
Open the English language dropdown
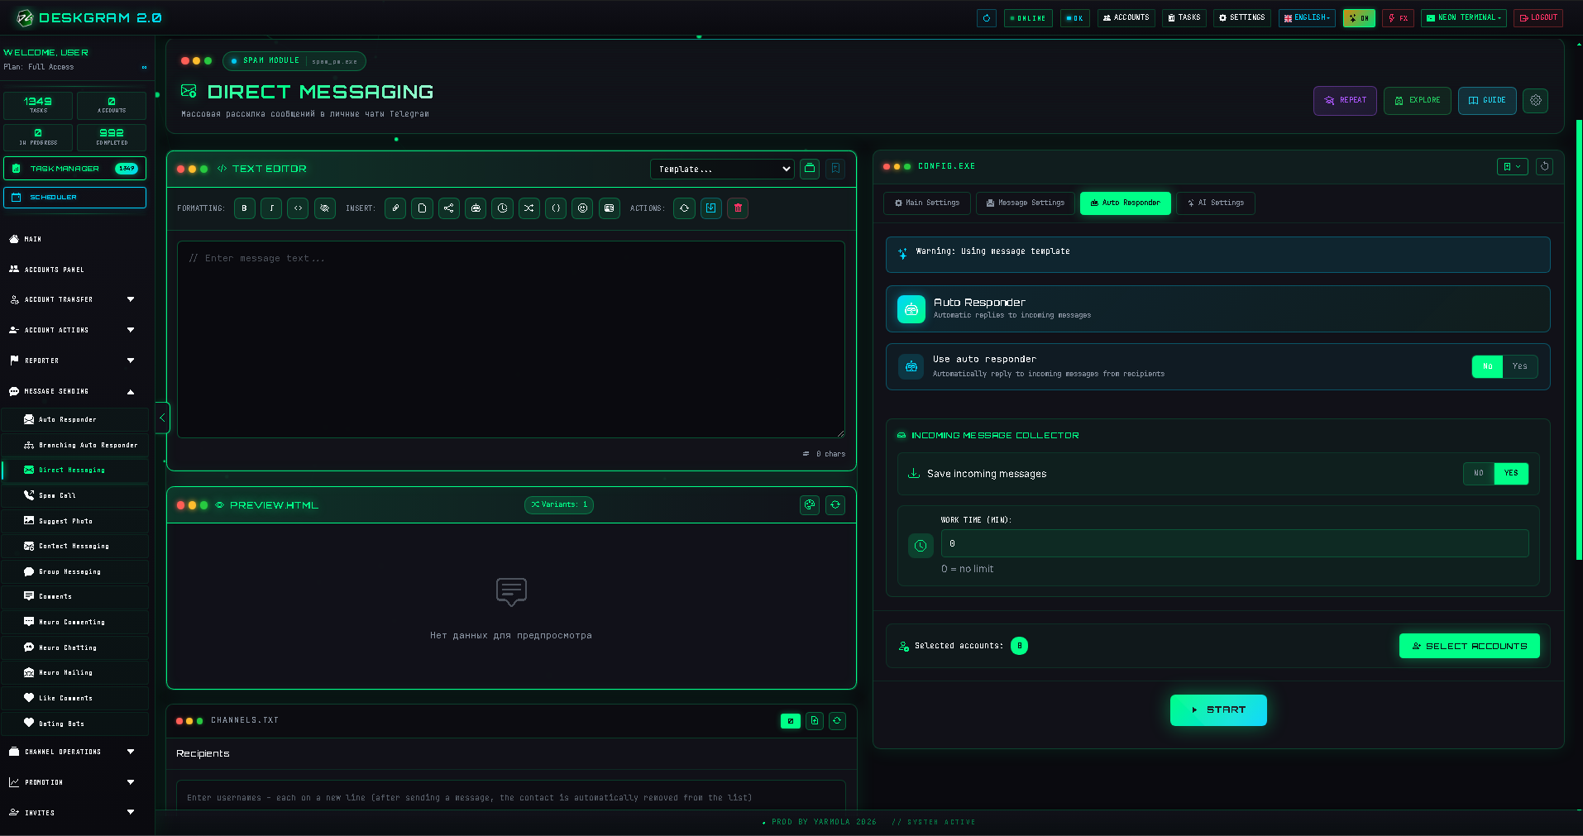pos(1307,18)
